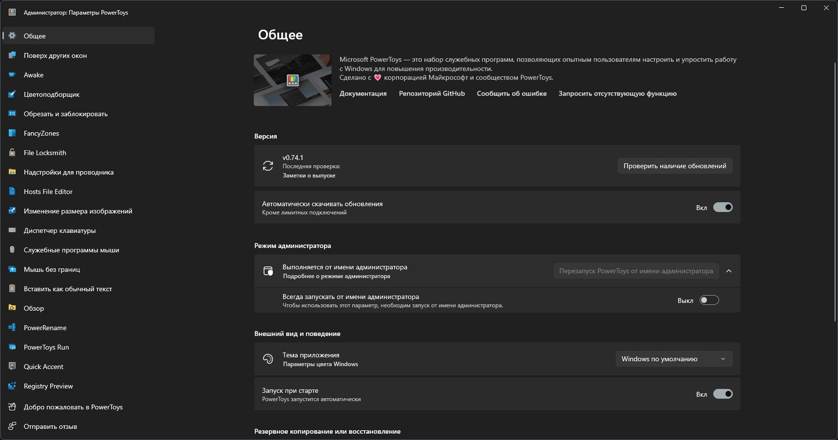
Task: Open Hosts File Editor page
Action: click(78, 191)
